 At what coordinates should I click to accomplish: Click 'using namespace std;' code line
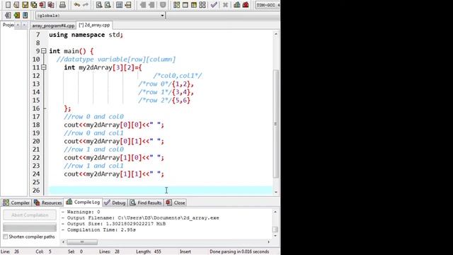[86, 35]
